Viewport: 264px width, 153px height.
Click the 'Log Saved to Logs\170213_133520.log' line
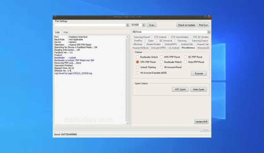[x=73, y=73]
